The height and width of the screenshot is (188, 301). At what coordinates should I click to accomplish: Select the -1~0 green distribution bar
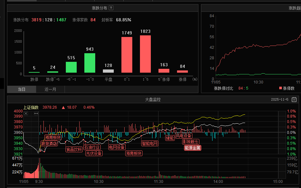click(x=90, y=63)
